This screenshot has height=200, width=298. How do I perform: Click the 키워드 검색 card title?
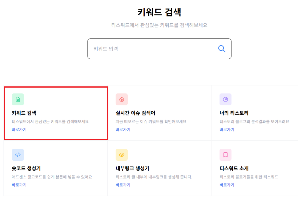tap(24, 113)
